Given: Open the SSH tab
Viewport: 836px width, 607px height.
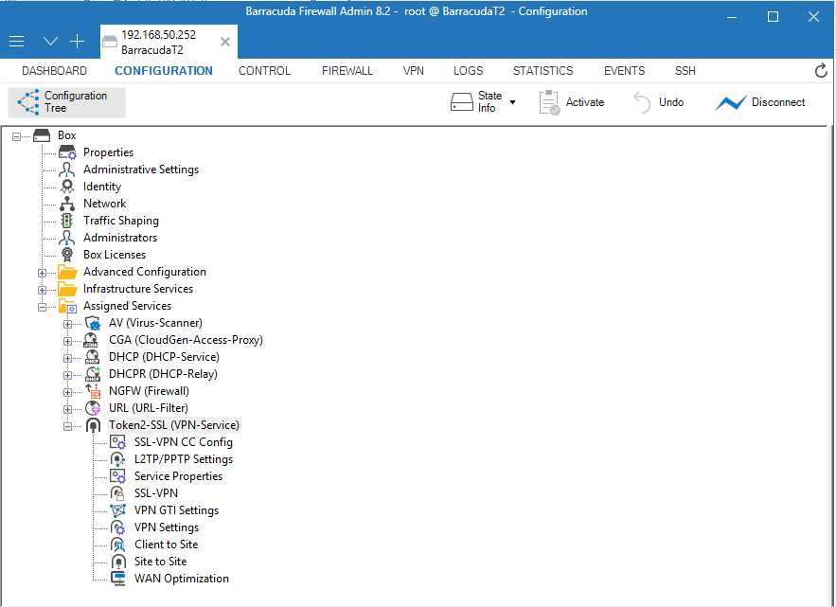Looking at the screenshot, I should click(x=685, y=71).
